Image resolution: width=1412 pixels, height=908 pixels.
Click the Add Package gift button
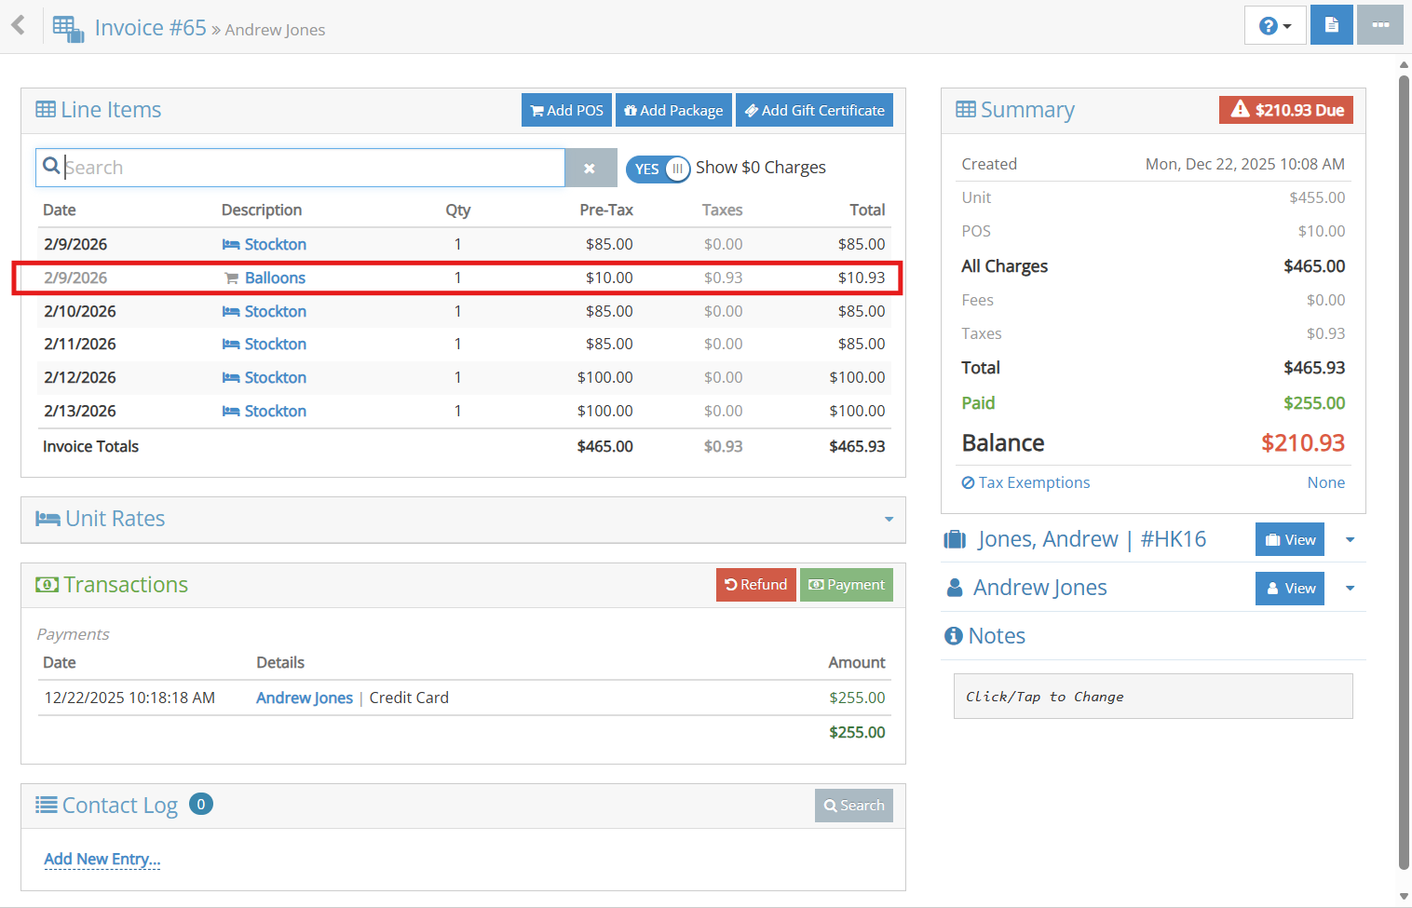point(673,110)
